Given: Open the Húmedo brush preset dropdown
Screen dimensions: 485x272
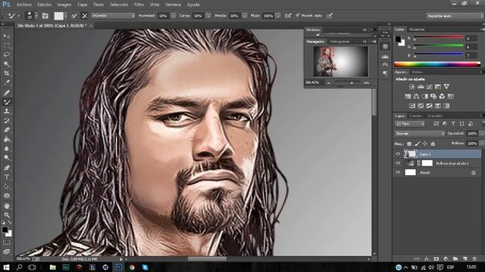Looking at the screenshot, I should (113, 15).
